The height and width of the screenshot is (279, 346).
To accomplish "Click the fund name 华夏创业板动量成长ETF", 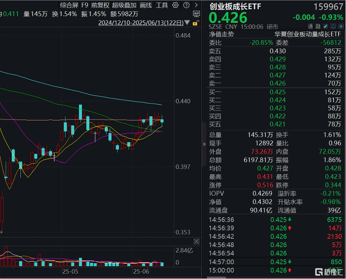I will point(308,34).
